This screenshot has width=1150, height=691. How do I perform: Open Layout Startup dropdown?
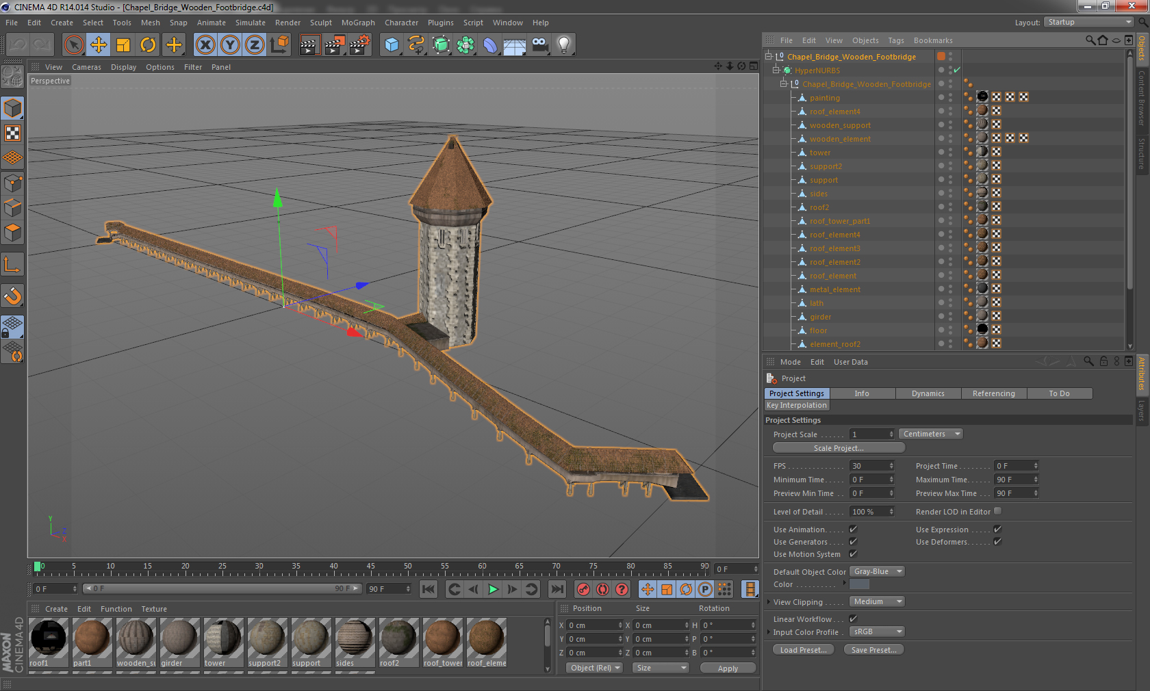(x=1089, y=22)
